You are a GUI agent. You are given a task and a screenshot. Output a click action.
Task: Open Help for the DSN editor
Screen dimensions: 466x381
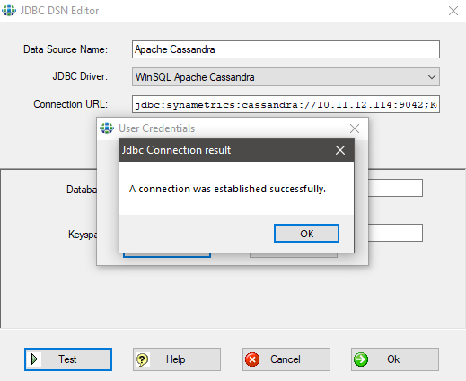[177, 359]
